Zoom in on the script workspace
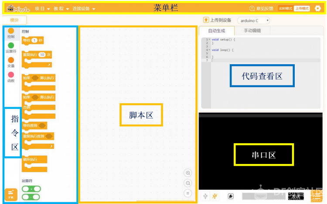The image size is (327, 204). coord(187,173)
